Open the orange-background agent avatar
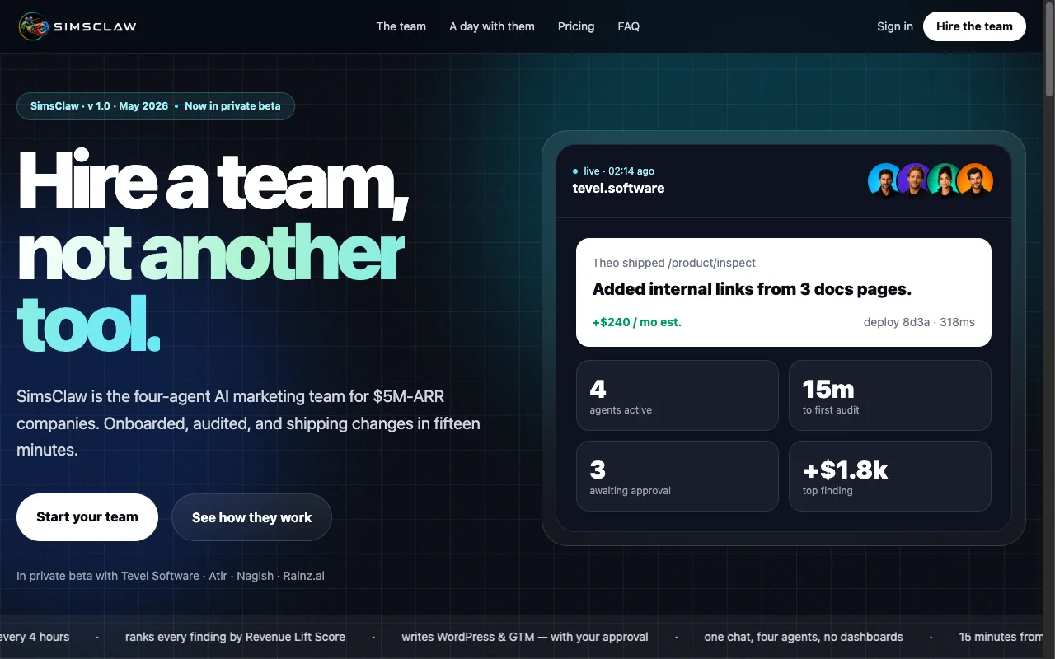1055x659 pixels. pos(976,180)
